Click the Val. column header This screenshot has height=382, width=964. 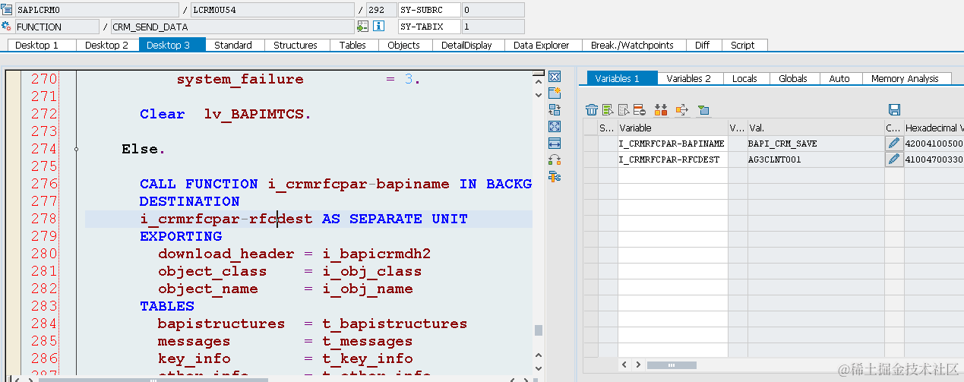815,128
